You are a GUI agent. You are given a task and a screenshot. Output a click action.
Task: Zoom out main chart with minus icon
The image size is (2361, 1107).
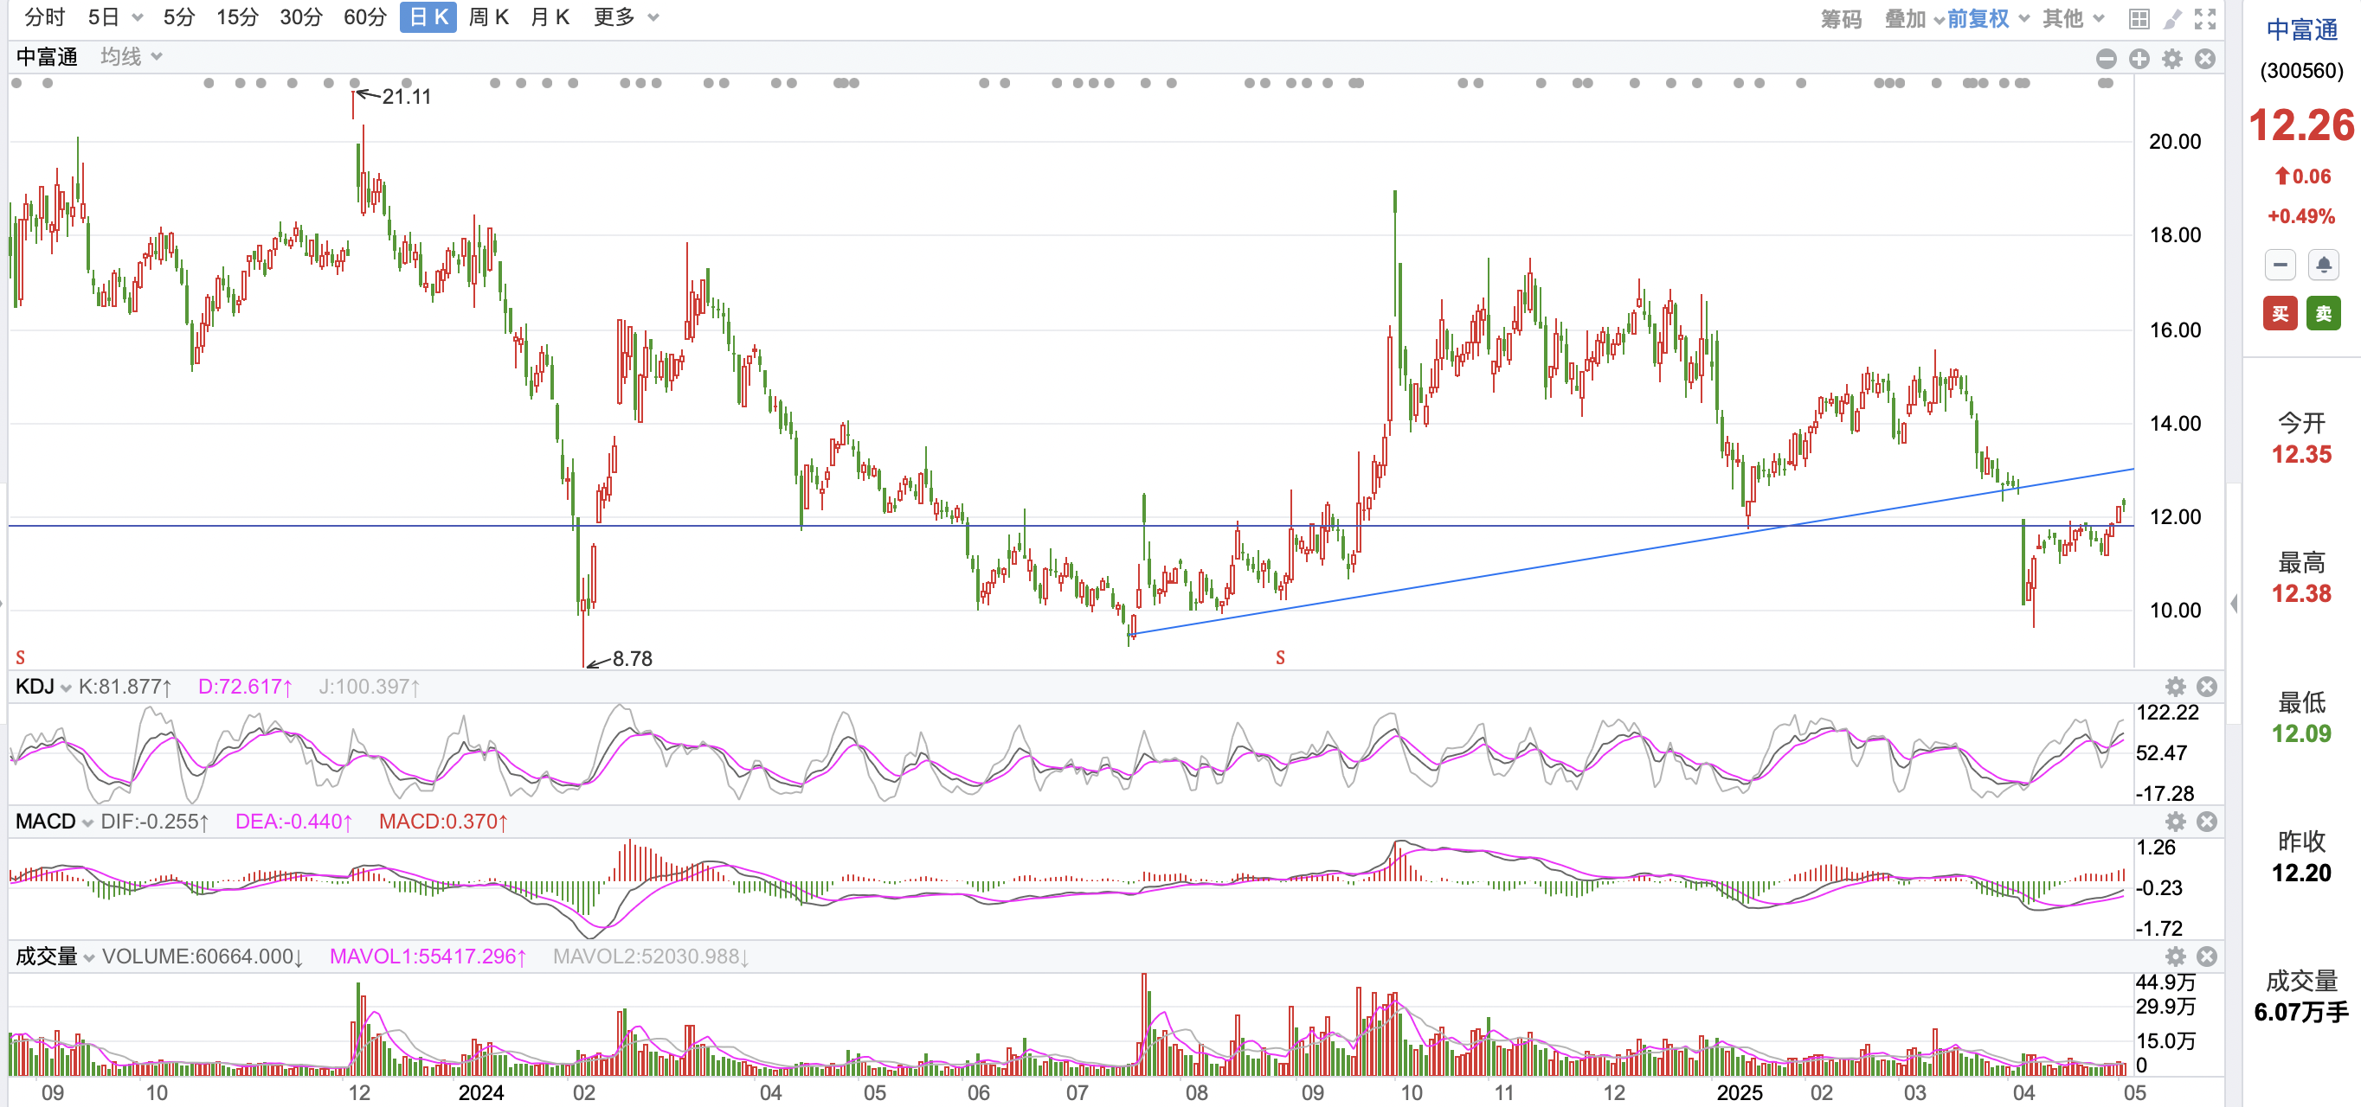pyautogui.click(x=2107, y=60)
